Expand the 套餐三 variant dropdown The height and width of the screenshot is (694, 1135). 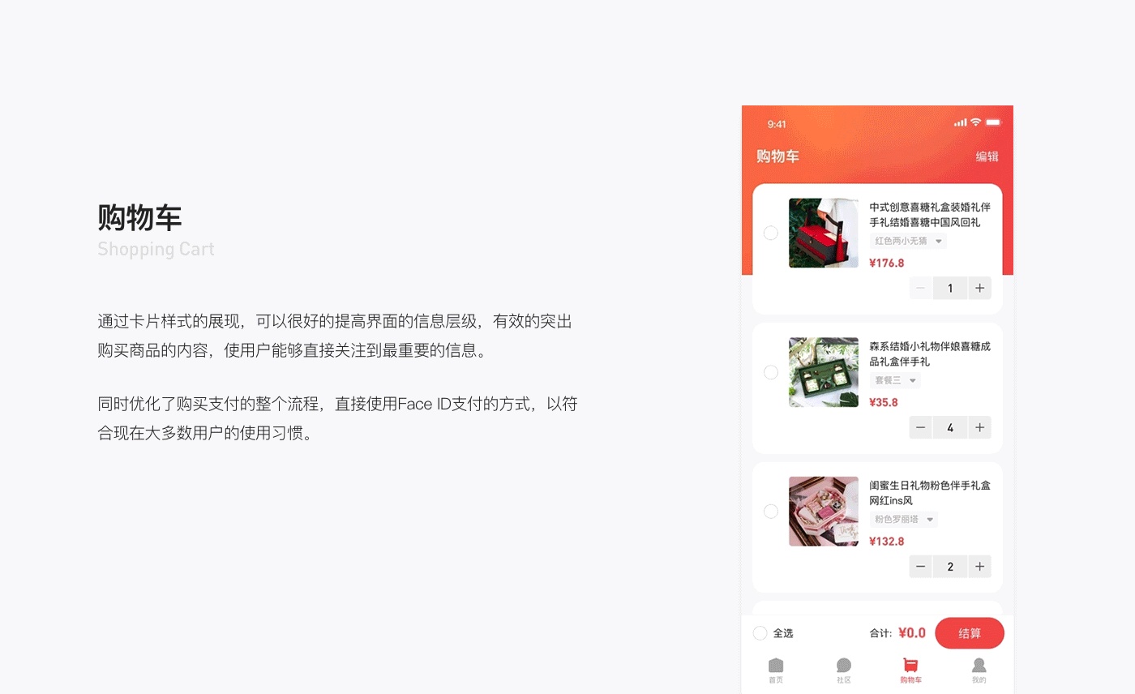[x=895, y=380]
